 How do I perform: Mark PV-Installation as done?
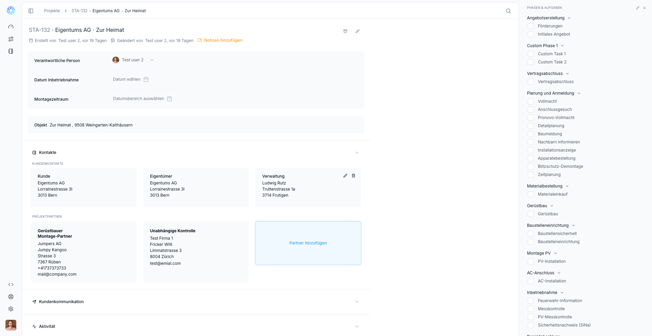(531, 261)
